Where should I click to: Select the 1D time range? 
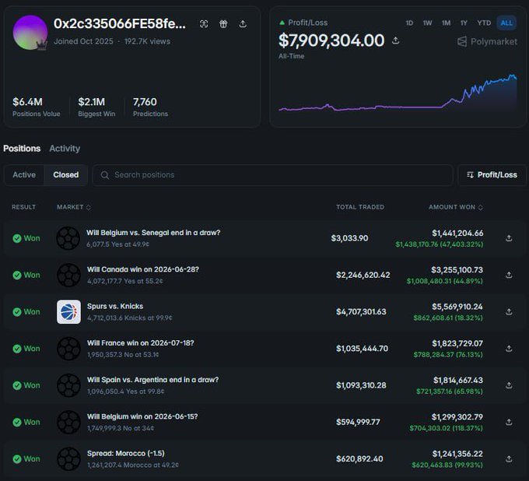coord(409,23)
